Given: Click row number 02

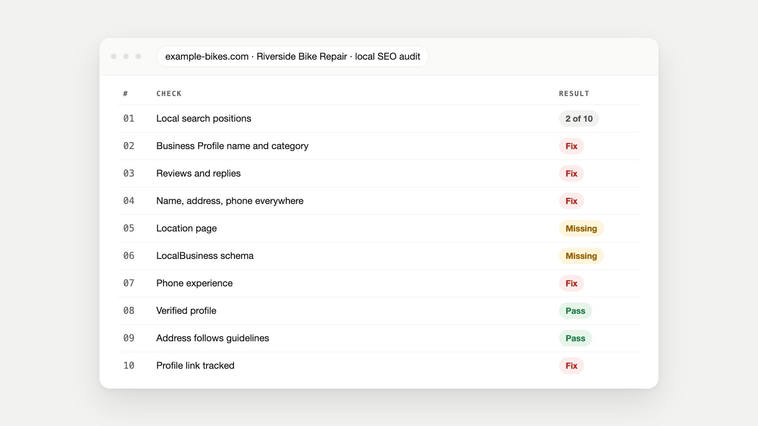Looking at the screenshot, I should pyautogui.click(x=129, y=146).
